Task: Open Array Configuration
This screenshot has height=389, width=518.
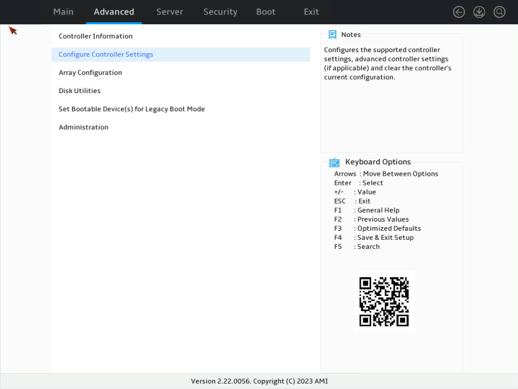Action: click(x=181, y=72)
